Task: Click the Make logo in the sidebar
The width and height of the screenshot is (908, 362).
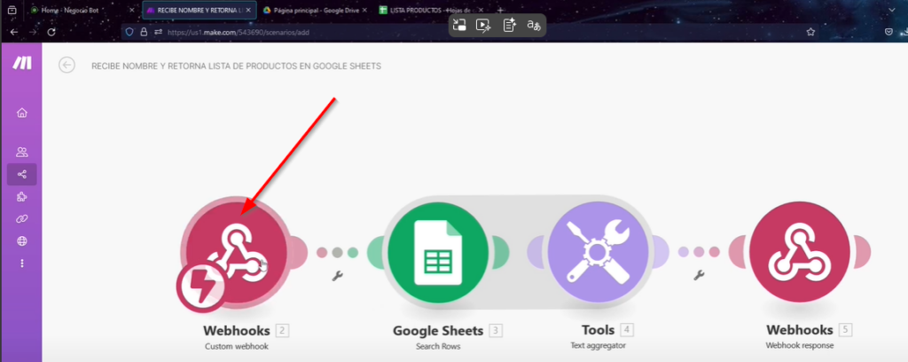Action: click(x=22, y=63)
